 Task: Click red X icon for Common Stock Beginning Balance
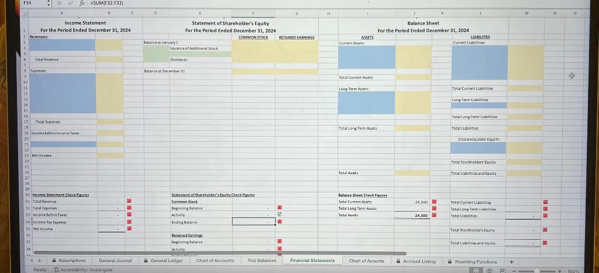pyautogui.click(x=279, y=208)
